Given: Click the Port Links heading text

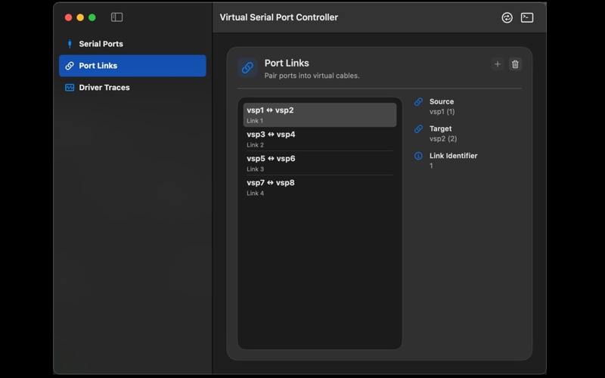Looking at the screenshot, I should tap(287, 63).
